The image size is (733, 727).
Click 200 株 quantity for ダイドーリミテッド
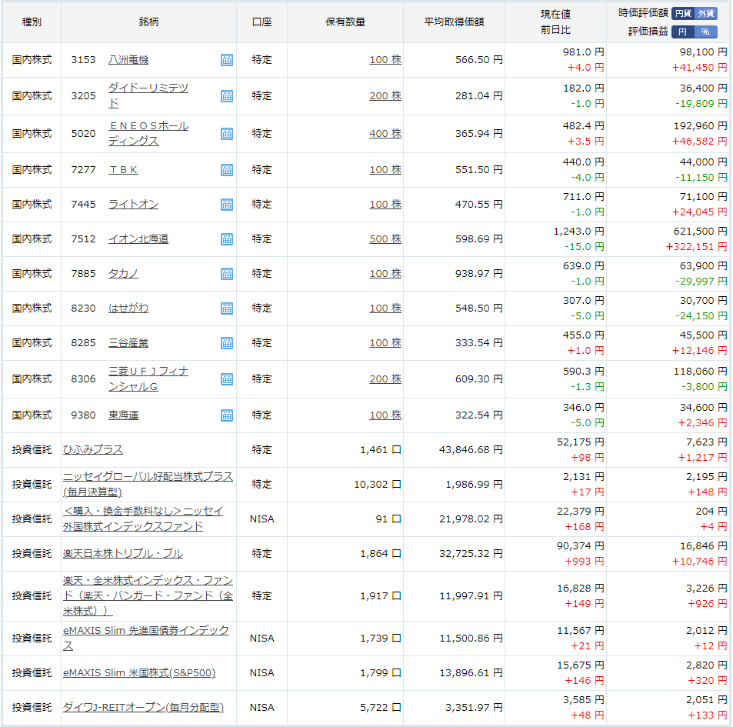click(385, 96)
